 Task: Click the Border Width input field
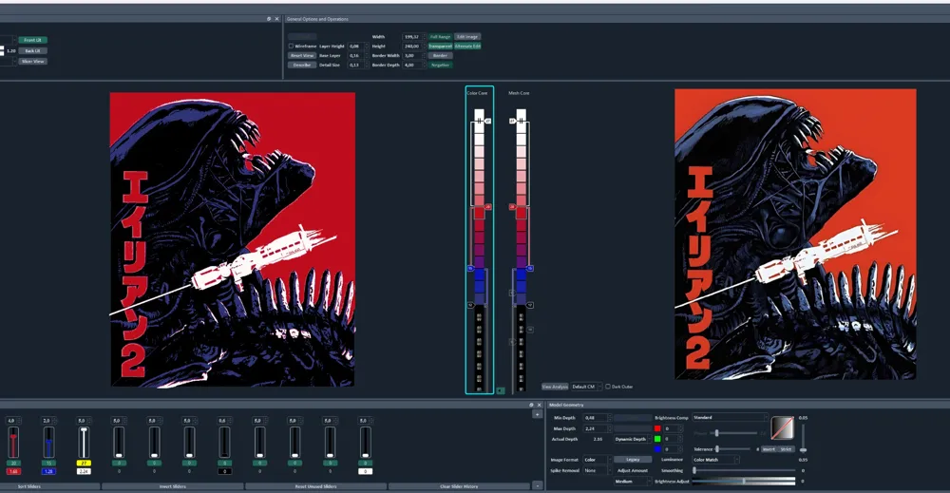click(x=412, y=55)
